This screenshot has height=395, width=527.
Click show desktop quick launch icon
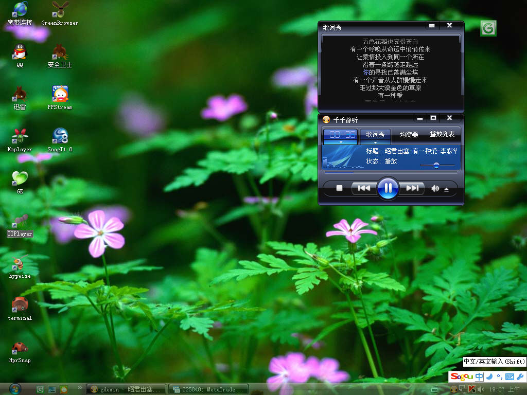tap(52, 389)
